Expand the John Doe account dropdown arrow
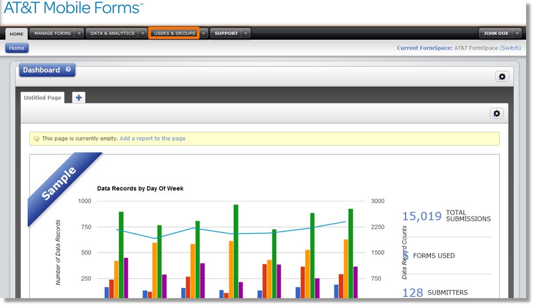534x306 pixels. point(517,33)
